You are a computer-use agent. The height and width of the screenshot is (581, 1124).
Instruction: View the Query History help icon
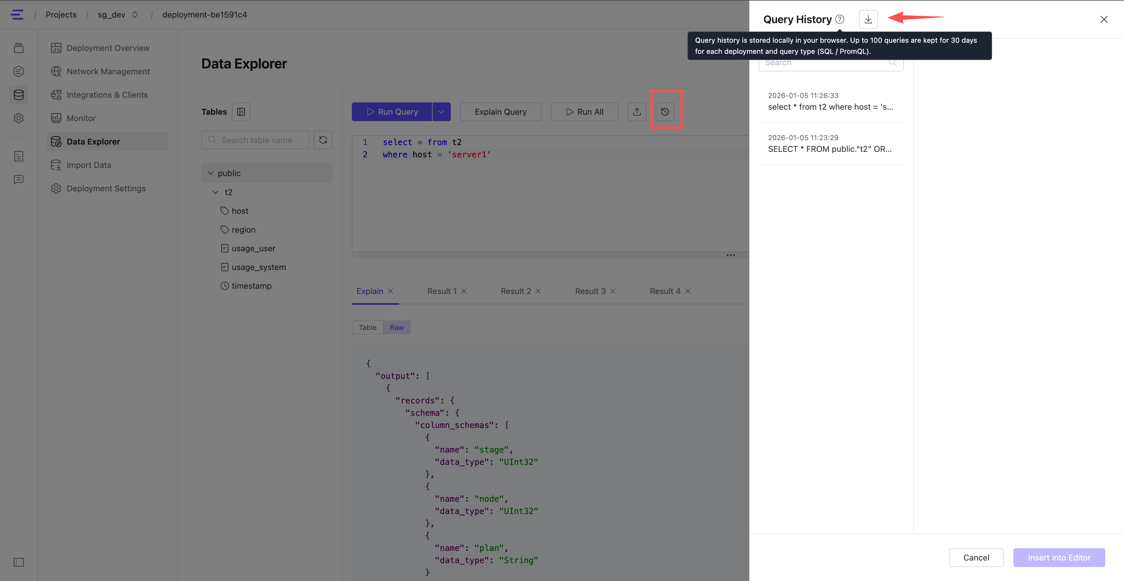click(839, 19)
